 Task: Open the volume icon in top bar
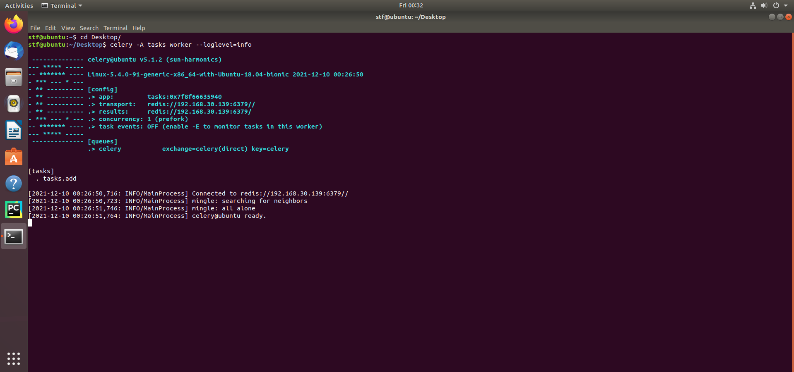tap(764, 5)
